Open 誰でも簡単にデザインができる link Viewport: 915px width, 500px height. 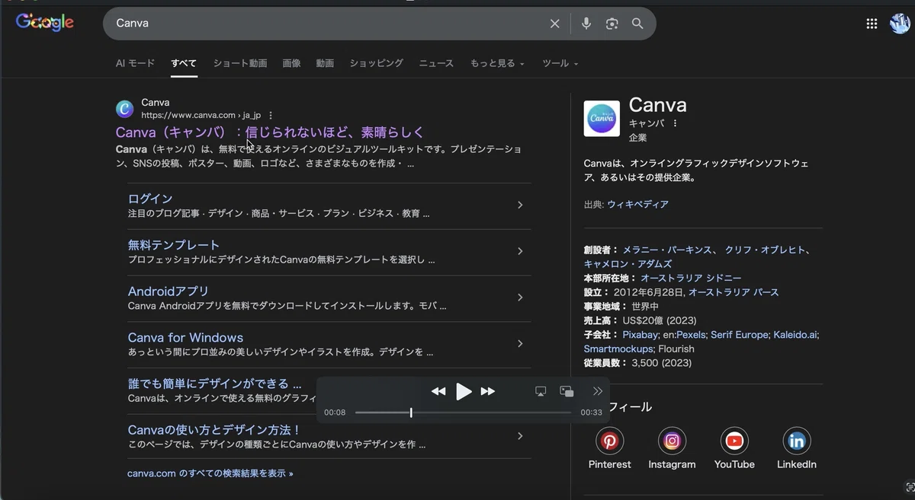tap(215, 384)
